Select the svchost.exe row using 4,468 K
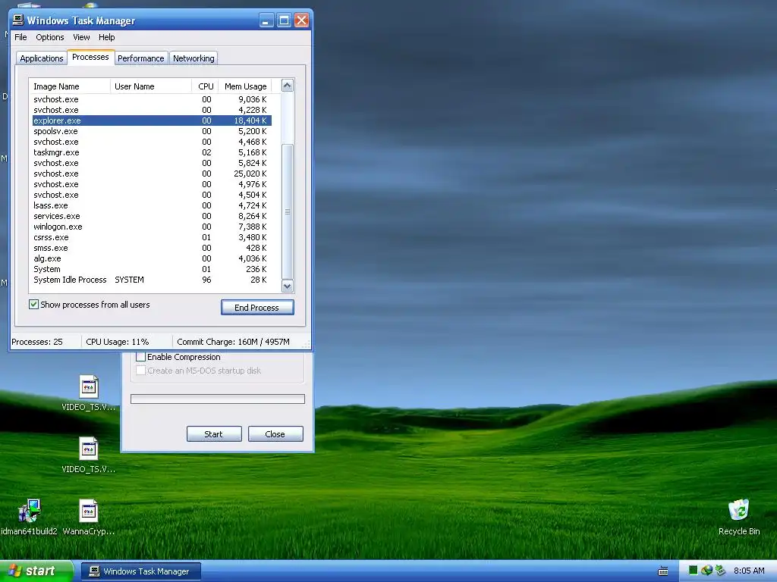Image resolution: width=777 pixels, height=582 pixels. [152, 142]
